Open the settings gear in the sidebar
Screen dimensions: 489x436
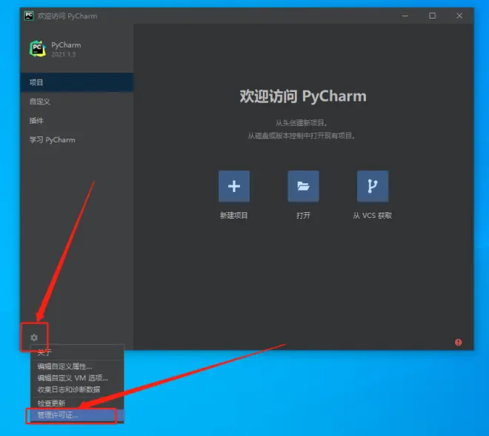click(x=34, y=337)
